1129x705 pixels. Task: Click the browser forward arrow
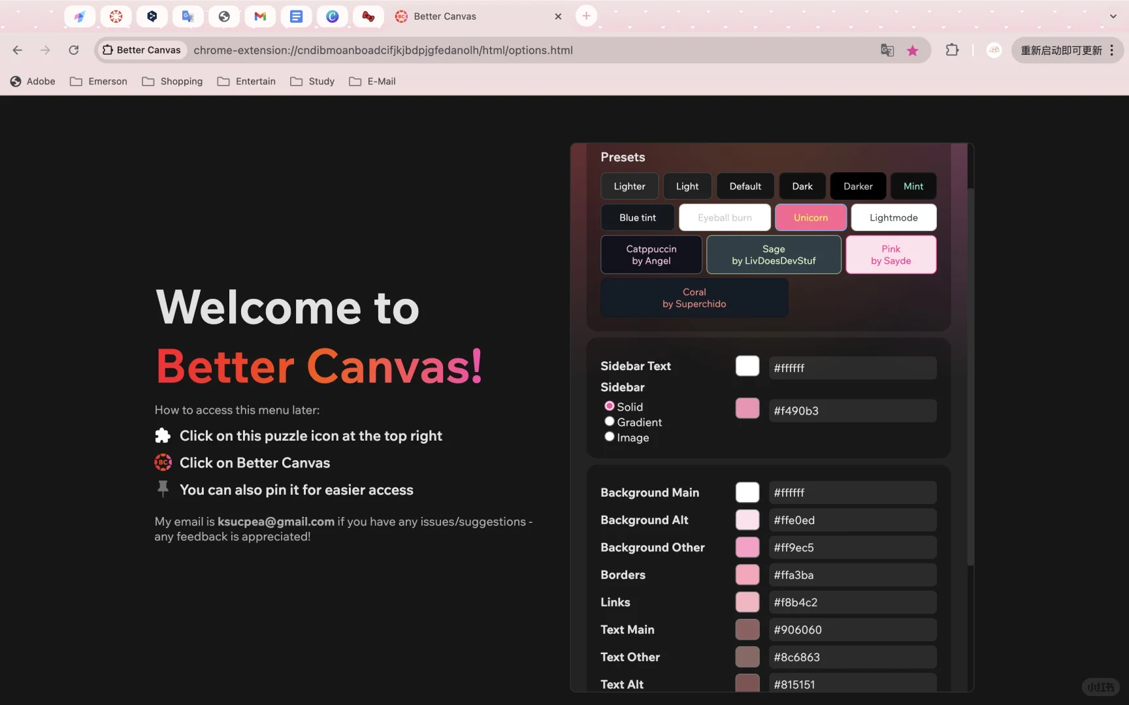45,50
